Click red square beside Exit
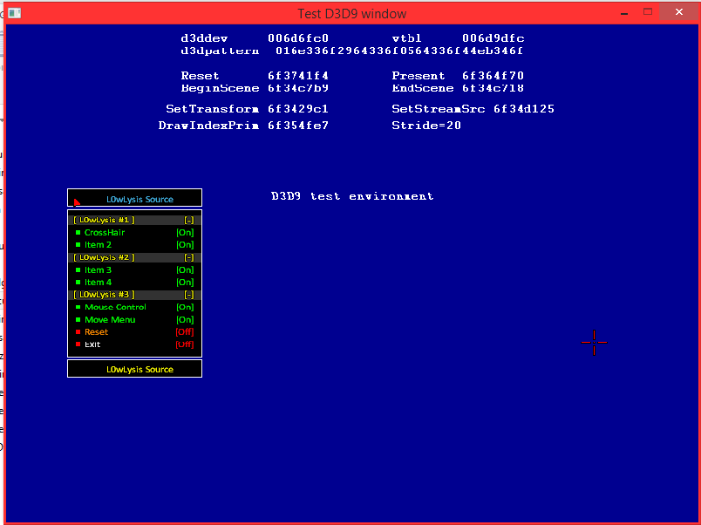Viewport: 701px width, 525px height. click(78, 344)
